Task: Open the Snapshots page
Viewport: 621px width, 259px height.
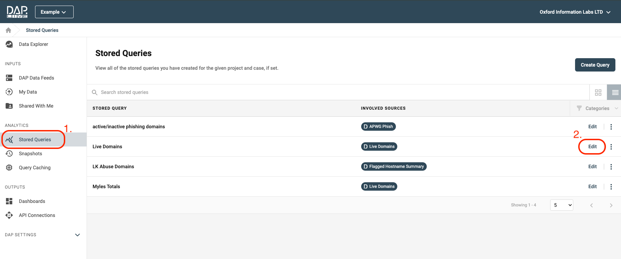Action: [x=30, y=154]
